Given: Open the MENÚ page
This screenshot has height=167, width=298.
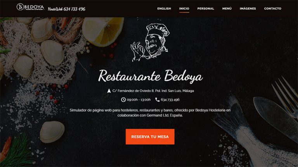Looking at the screenshot, I should click(x=227, y=9).
